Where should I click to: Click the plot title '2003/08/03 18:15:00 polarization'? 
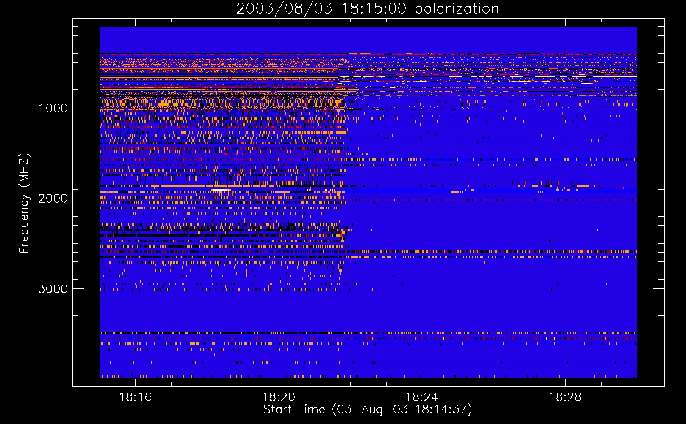[368, 9]
